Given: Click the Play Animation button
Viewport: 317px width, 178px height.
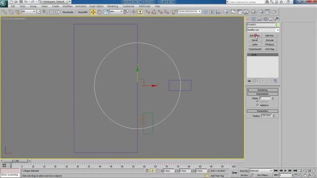Looking at the screenshot, I should tap(285, 171).
